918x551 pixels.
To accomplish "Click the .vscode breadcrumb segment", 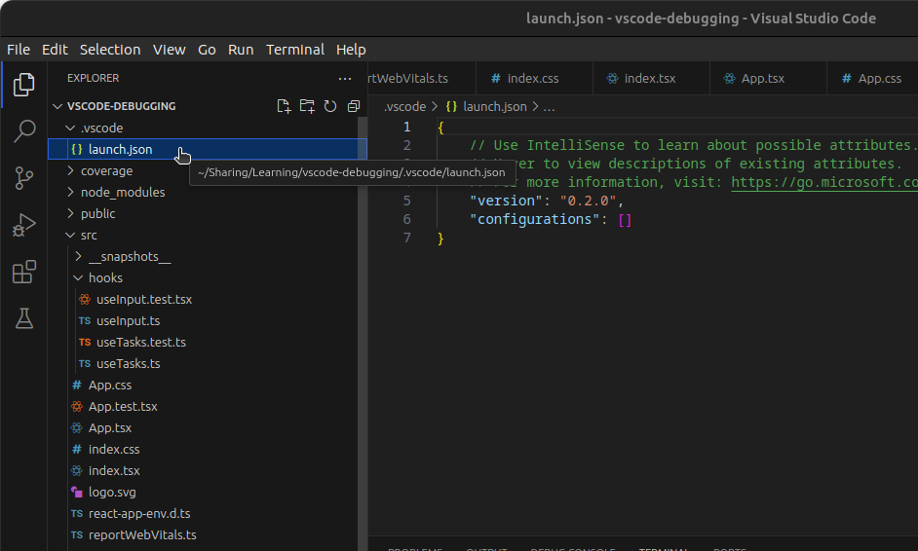I will point(404,107).
